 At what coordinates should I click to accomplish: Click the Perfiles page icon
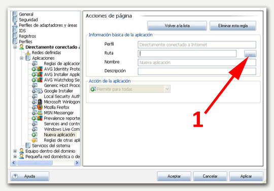15,41
